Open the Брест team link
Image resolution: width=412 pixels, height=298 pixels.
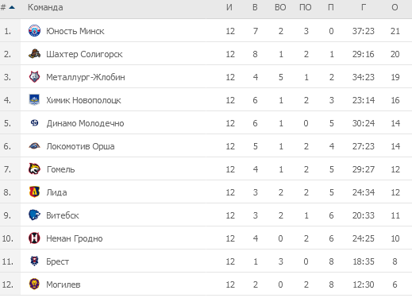point(57,261)
